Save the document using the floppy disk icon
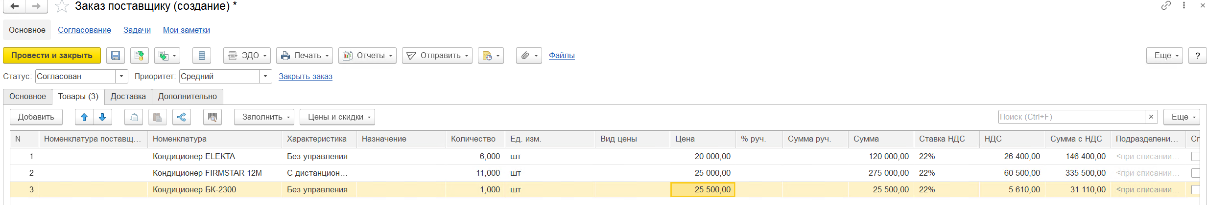1207x205 pixels. tap(116, 56)
